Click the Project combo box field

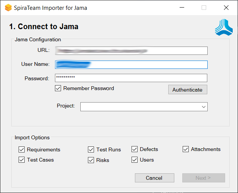140,107
